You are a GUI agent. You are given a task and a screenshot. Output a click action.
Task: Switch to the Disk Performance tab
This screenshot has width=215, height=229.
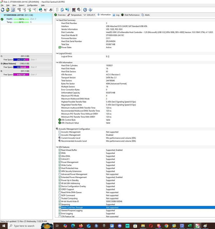click(x=130, y=15)
